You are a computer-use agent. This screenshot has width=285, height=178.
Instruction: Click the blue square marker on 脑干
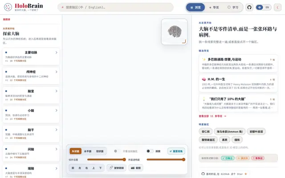[x=6, y=129]
